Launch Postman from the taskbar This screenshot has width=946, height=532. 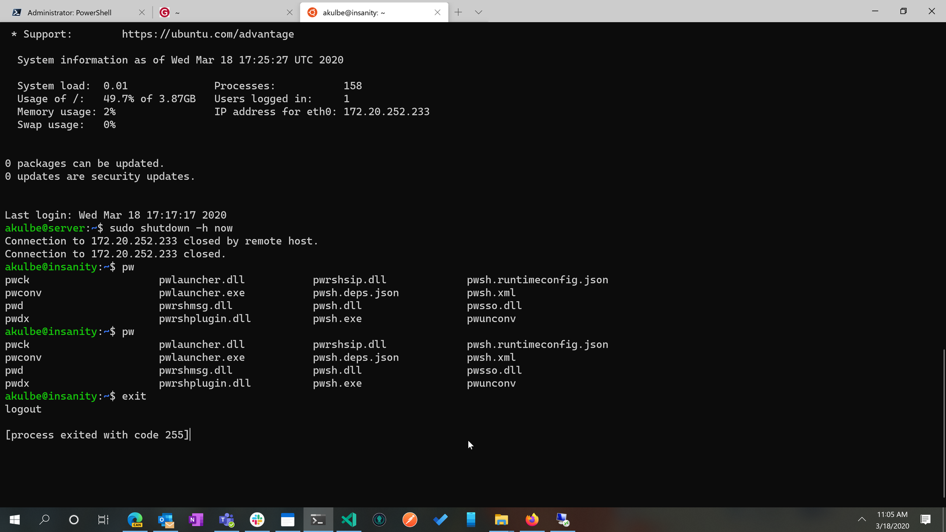[410, 520]
